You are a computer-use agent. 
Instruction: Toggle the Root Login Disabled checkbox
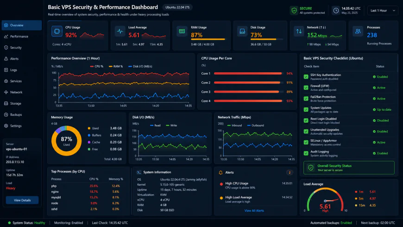(x=306, y=120)
